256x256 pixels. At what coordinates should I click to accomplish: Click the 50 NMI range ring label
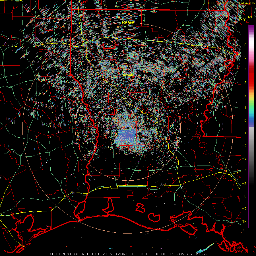point(128,75)
